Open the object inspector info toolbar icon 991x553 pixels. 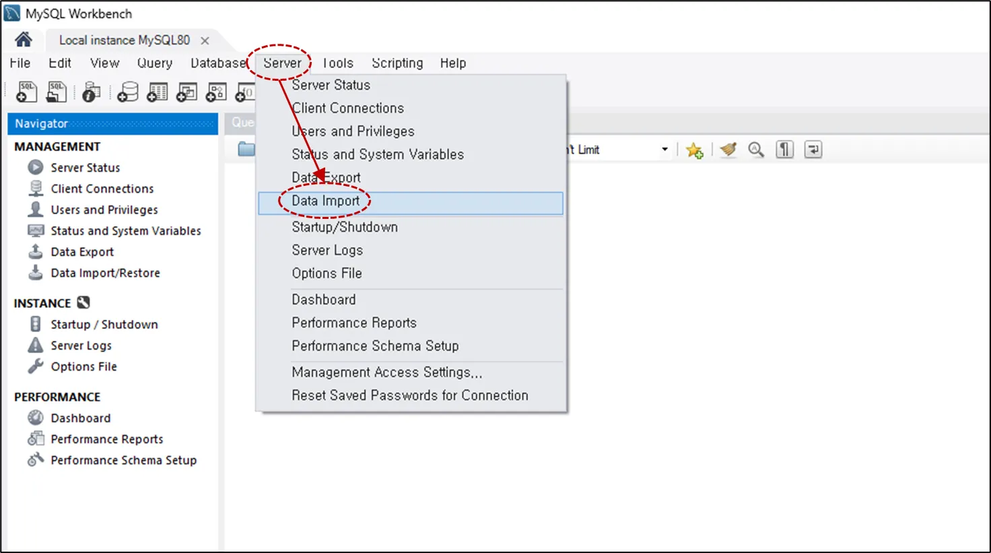pos(91,92)
